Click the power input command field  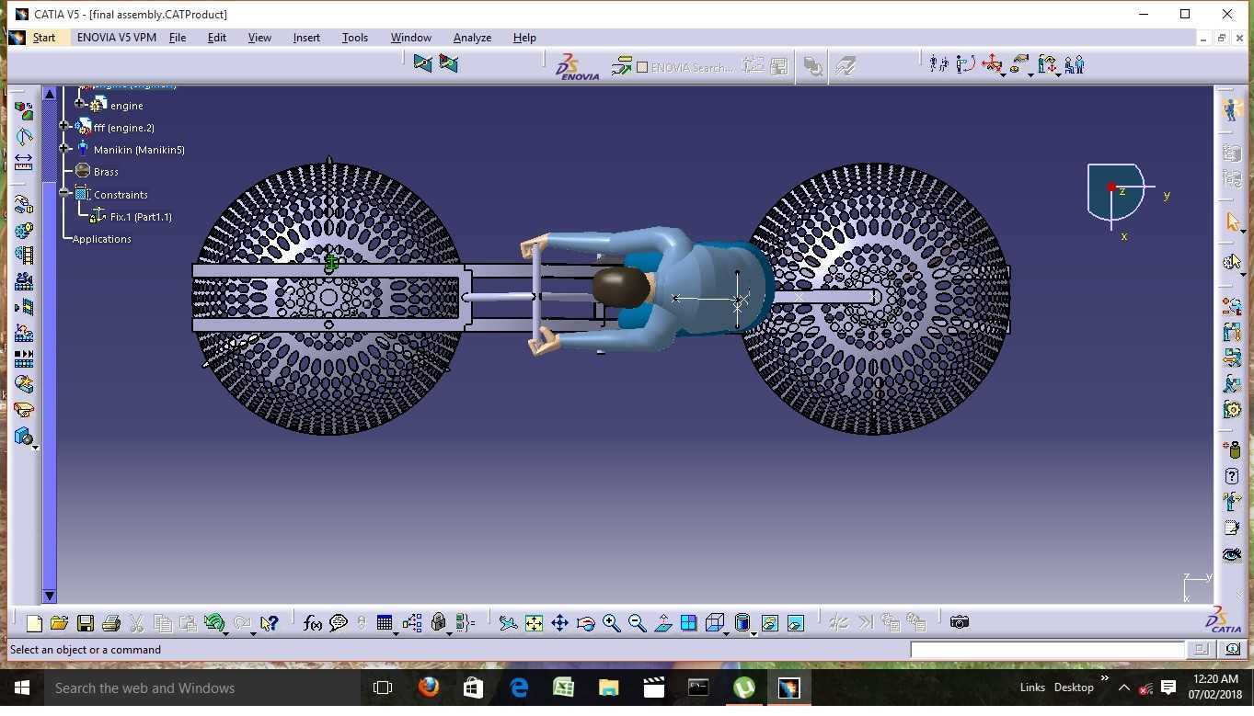[x=1047, y=650]
